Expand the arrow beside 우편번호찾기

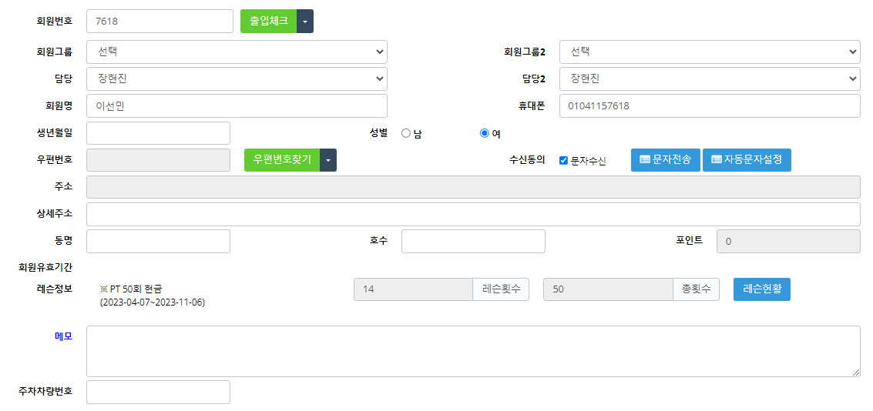pos(328,160)
